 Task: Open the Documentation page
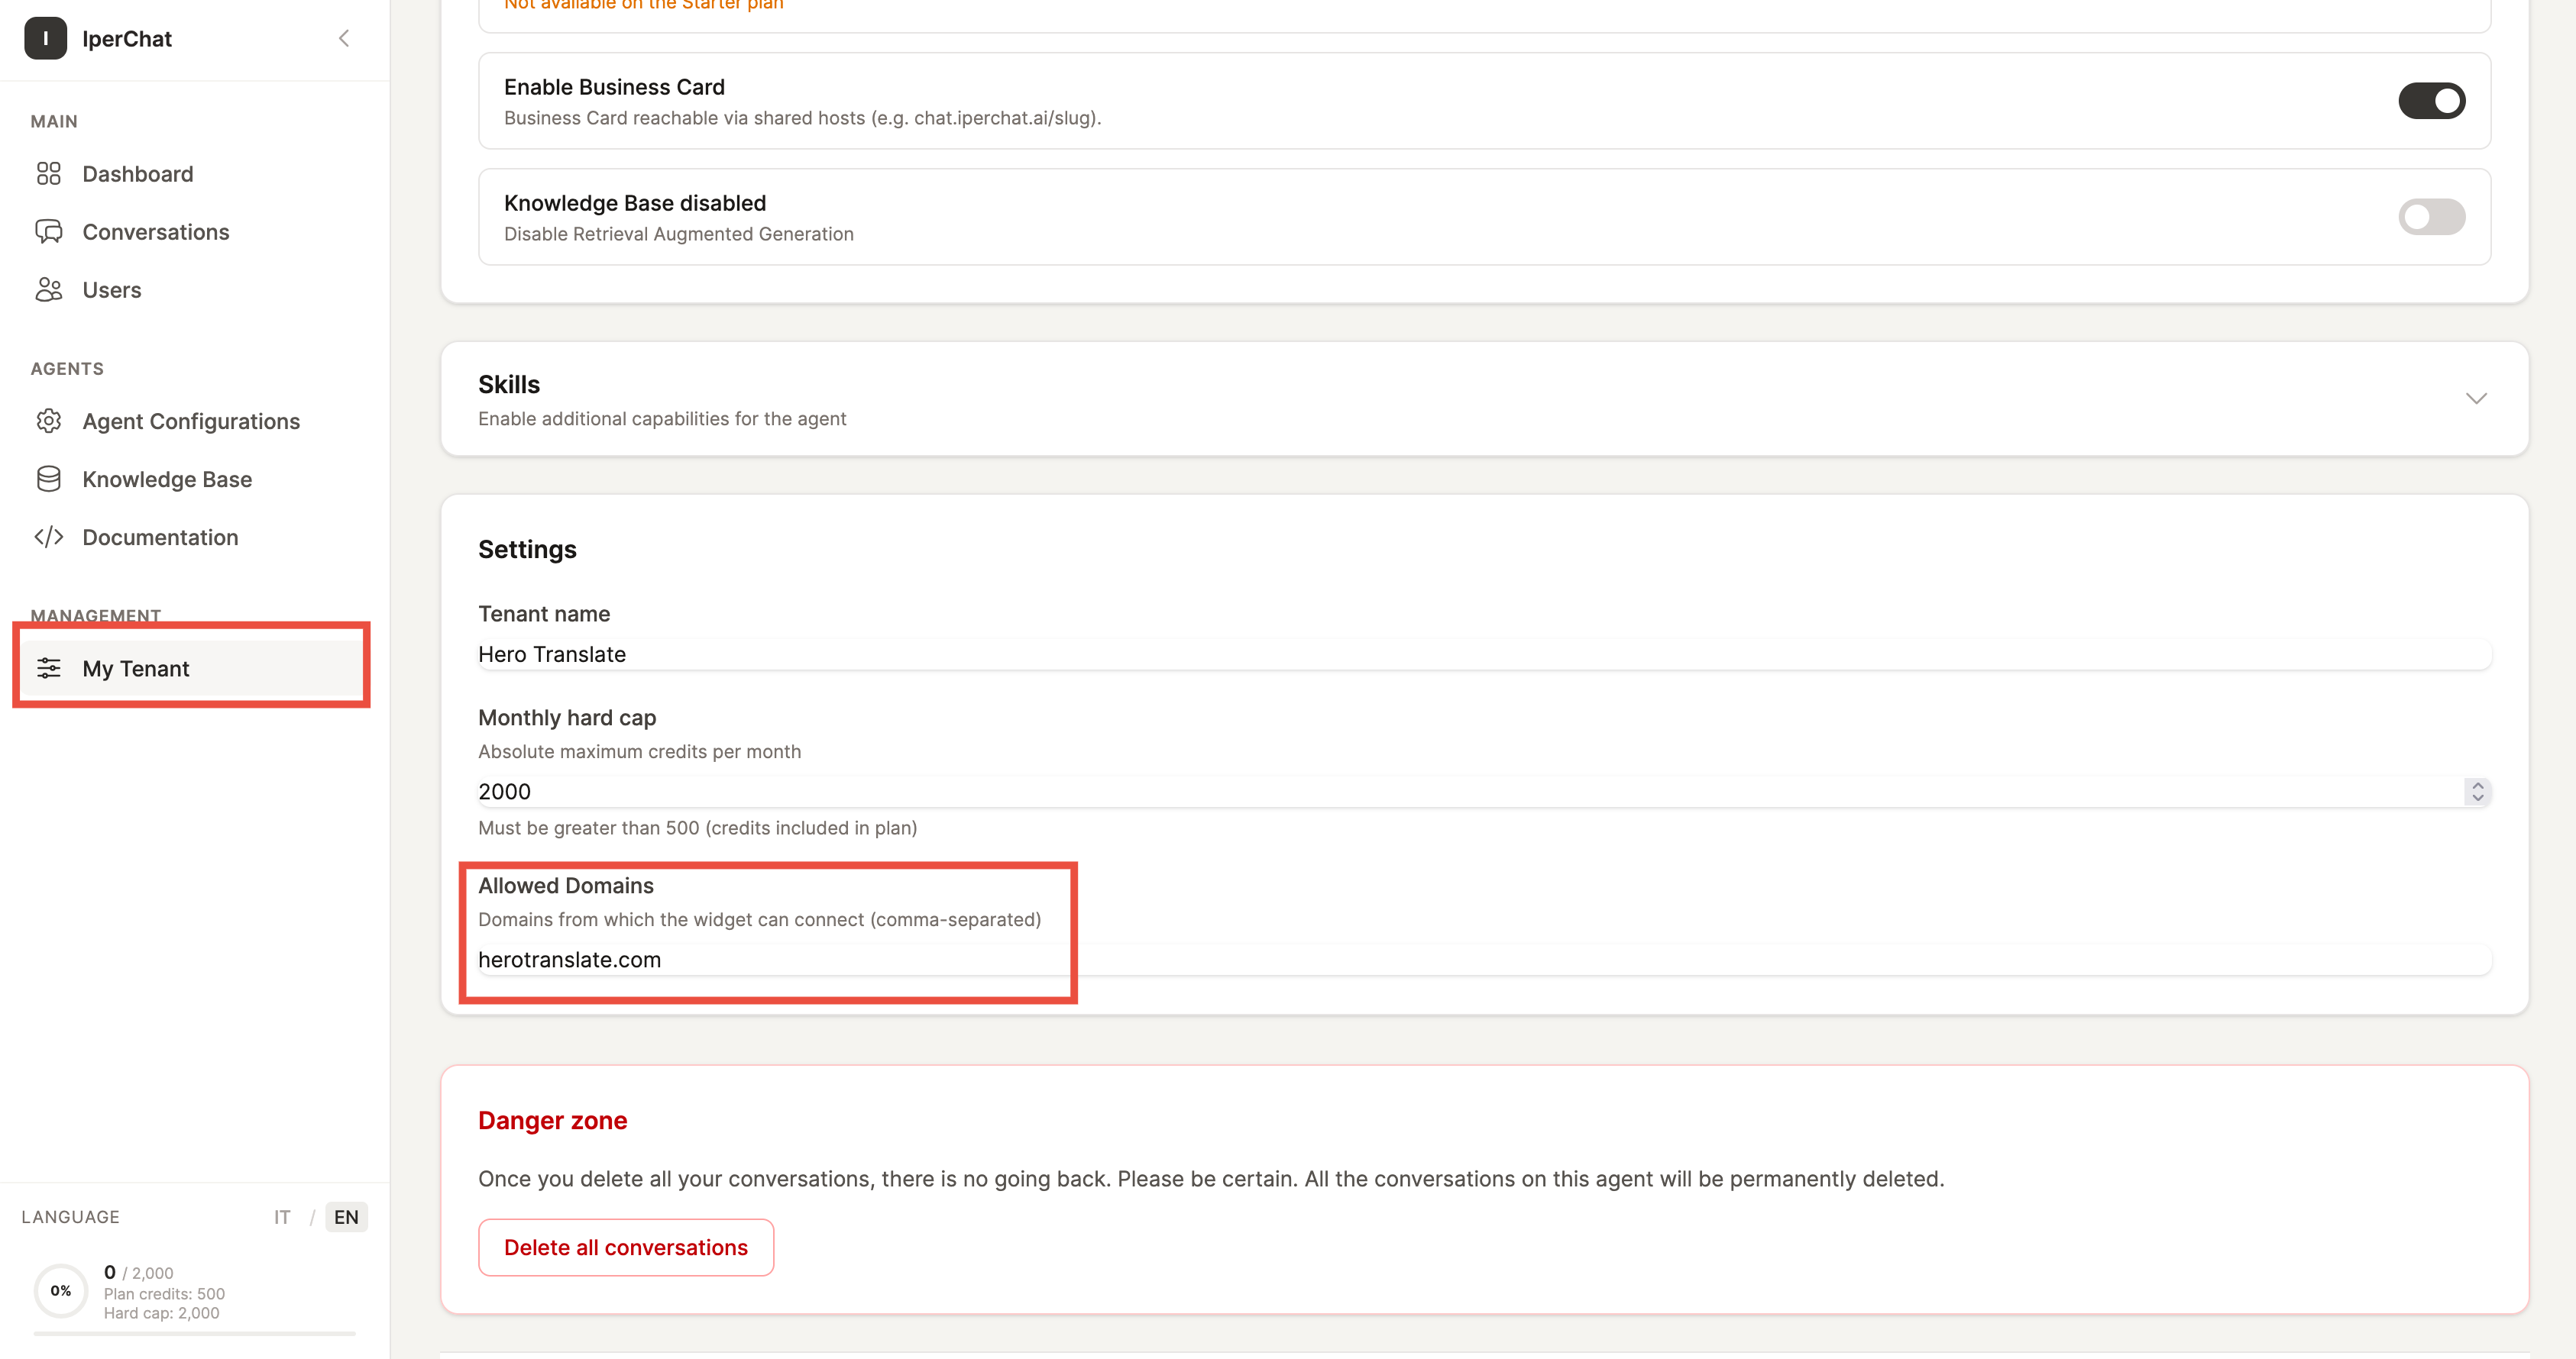tap(160, 537)
